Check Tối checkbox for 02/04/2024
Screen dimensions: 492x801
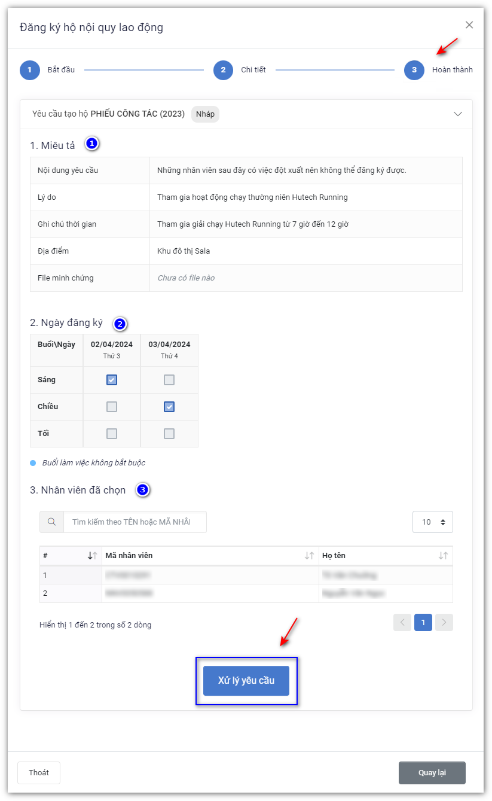click(112, 434)
